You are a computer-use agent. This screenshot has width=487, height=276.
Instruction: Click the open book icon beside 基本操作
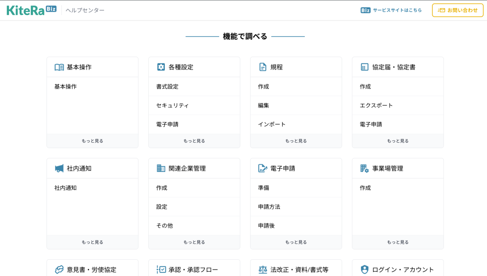[x=59, y=67]
